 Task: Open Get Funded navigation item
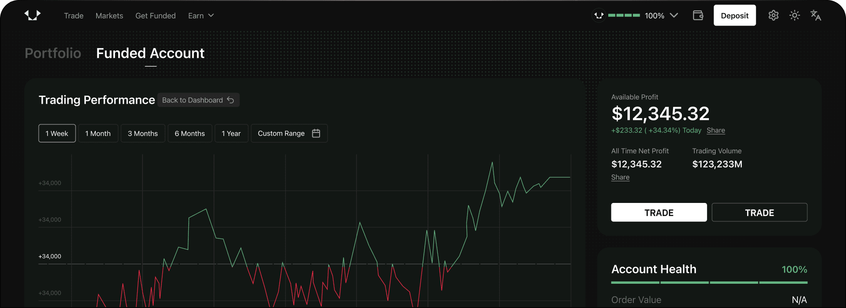[x=156, y=16]
